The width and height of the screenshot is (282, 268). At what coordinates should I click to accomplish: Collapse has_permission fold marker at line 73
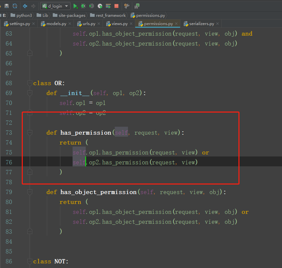click(30, 133)
